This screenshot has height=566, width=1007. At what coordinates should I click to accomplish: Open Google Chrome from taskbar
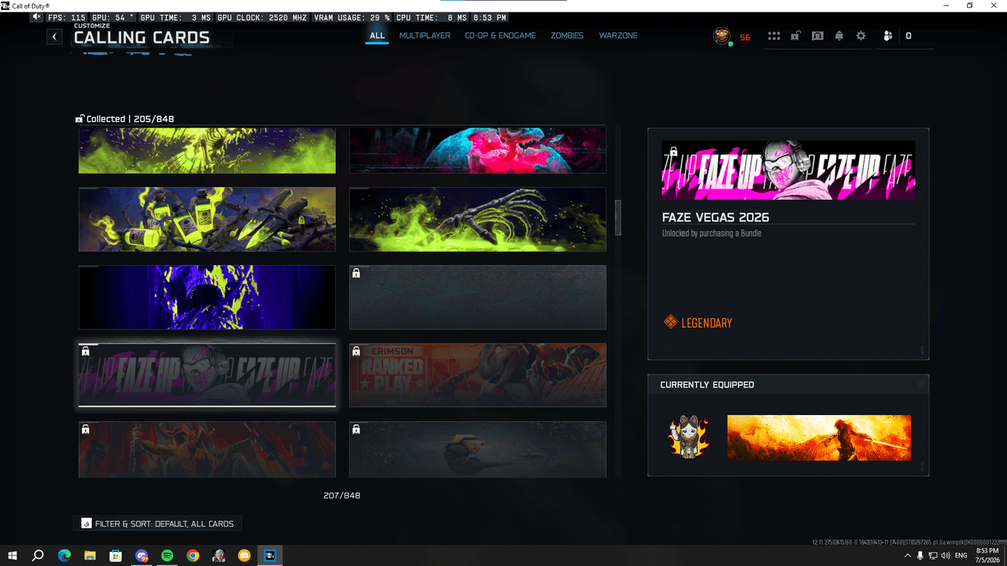coord(193,555)
